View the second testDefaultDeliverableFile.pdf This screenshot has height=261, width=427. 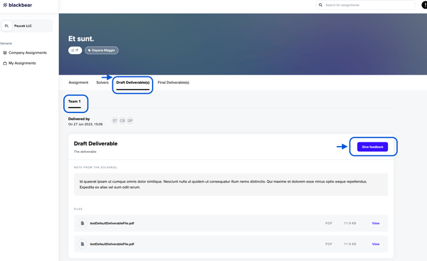point(376,244)
